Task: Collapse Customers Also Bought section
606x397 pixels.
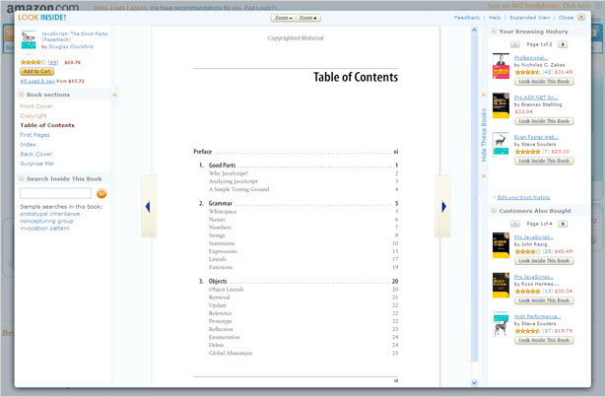Action: pos(494,211)
